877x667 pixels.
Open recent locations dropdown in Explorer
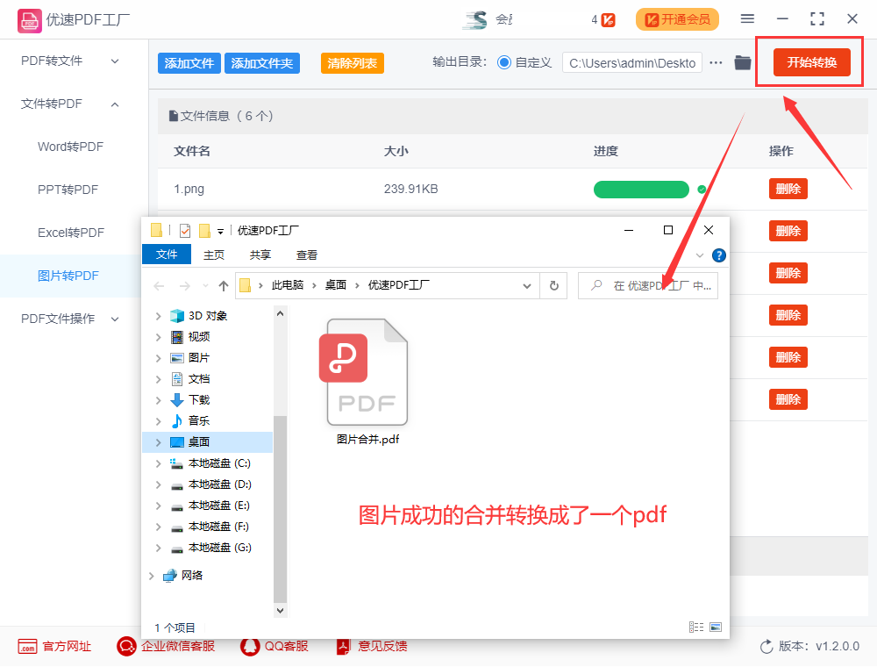pos(205,286)
